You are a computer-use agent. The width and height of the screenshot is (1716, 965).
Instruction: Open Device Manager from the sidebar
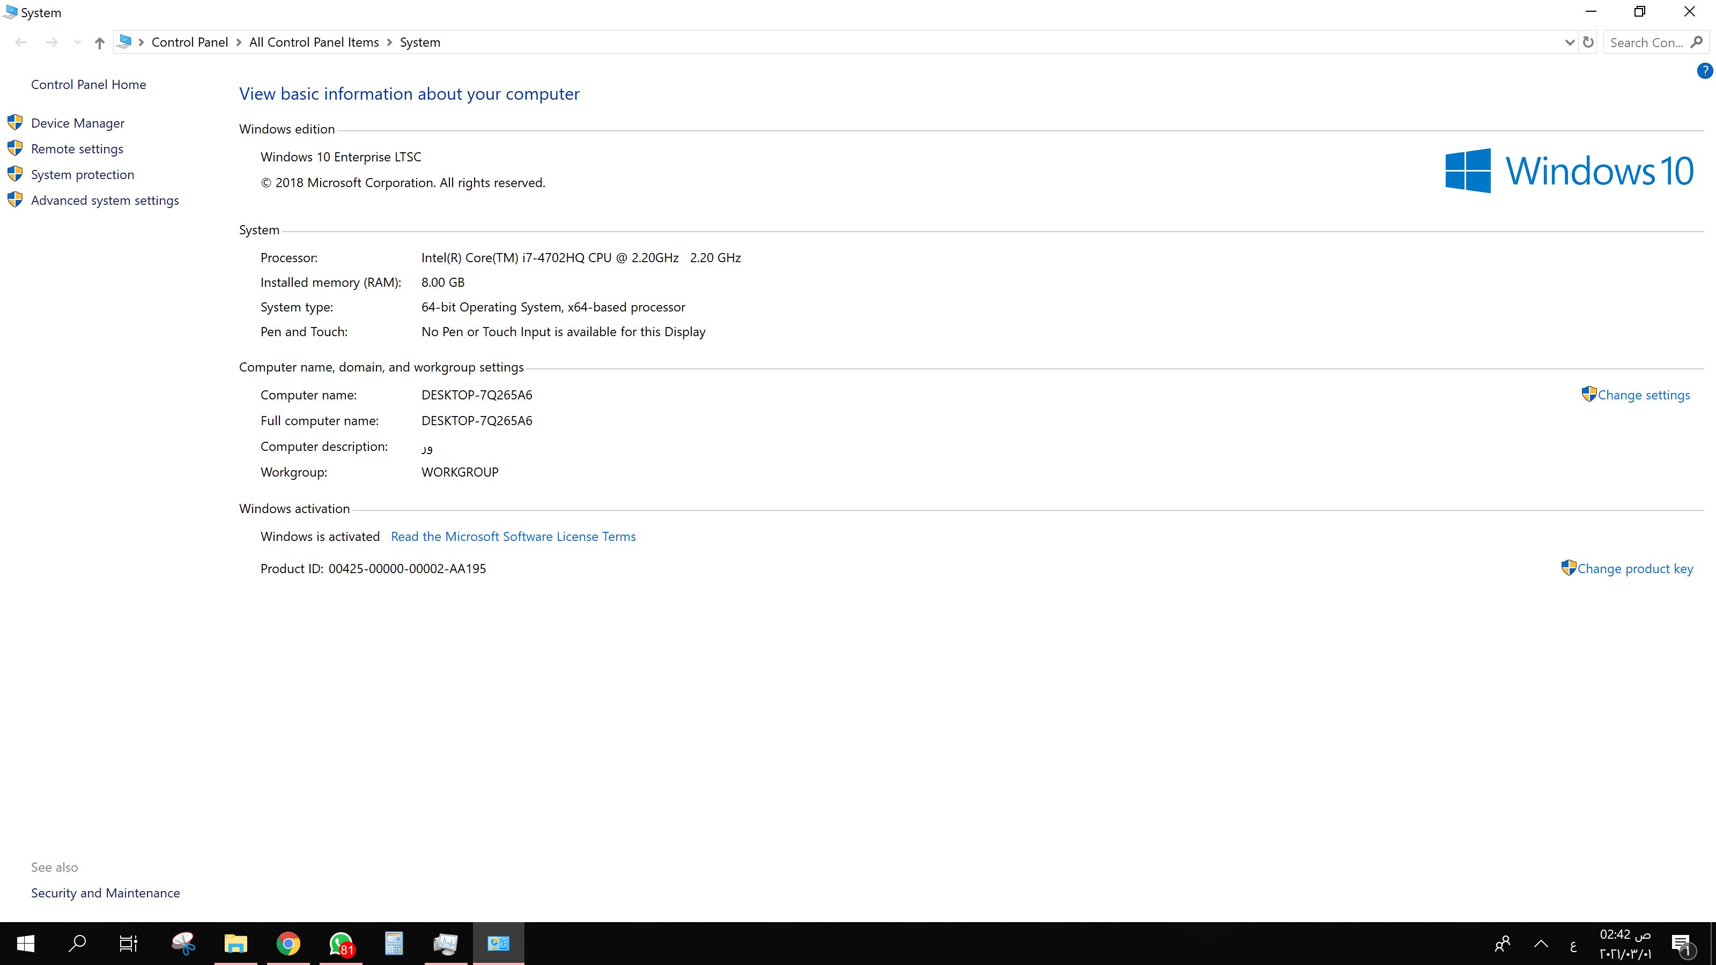[77, 123]
